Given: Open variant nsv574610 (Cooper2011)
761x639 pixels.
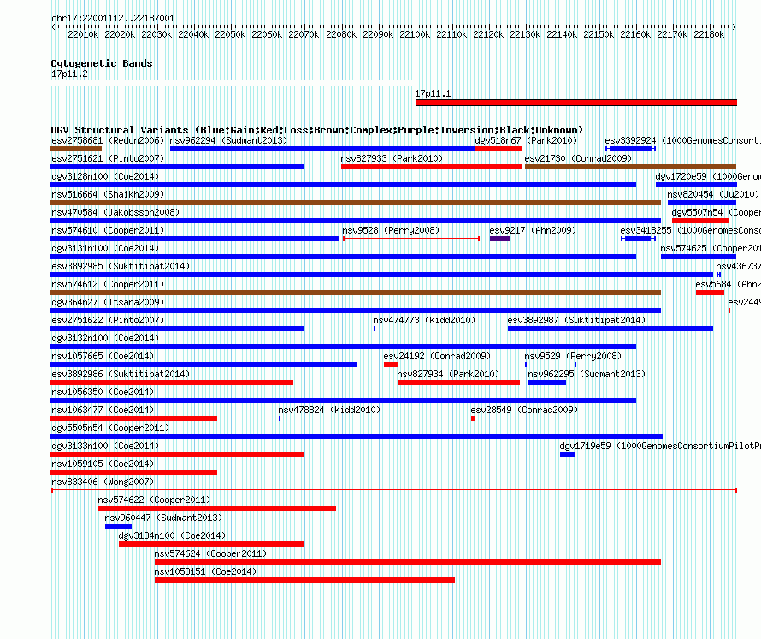Looking at the screenshot, I should pyautogui.click(x=108, y=231).
